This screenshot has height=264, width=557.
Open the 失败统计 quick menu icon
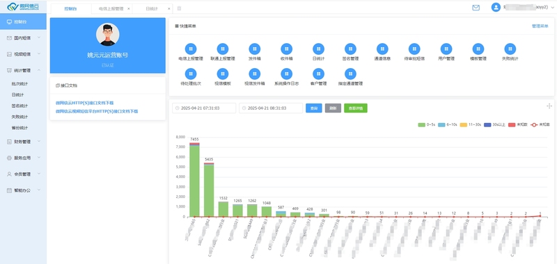pos(510,49)
